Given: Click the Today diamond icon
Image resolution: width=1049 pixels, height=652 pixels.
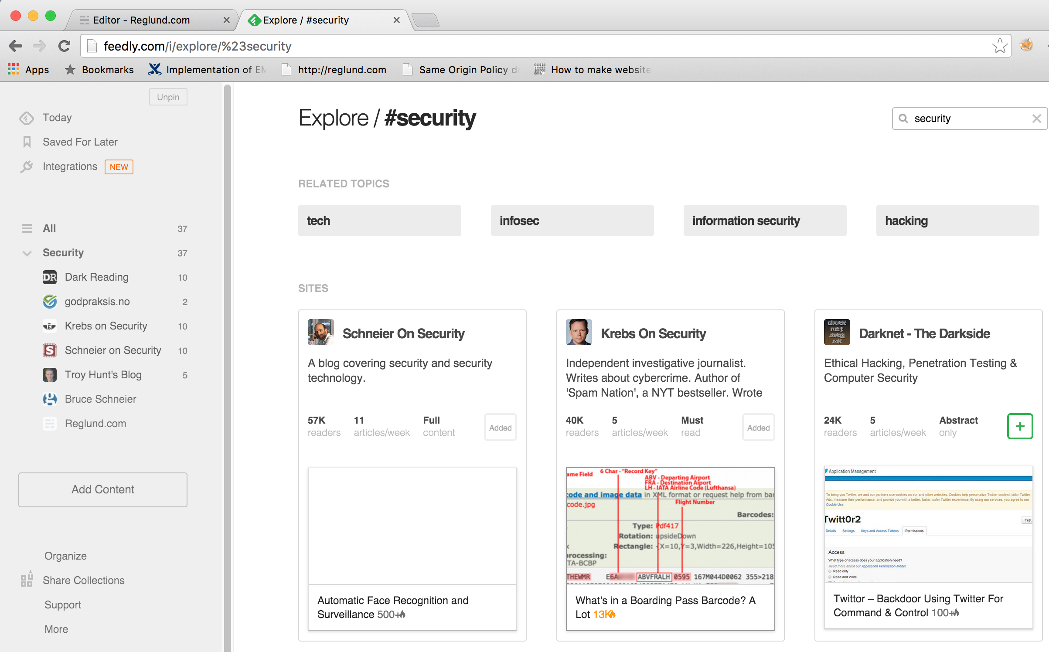Looking at the screenshot, I should coord(27,118).
